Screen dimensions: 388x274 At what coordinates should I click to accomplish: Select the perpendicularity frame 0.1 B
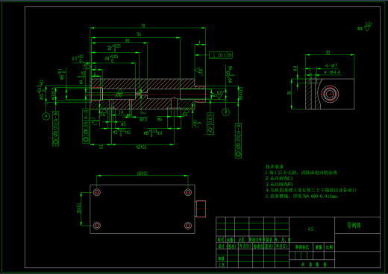click(221, 55)
